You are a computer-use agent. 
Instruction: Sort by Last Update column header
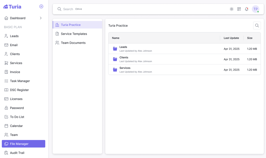tap(231, 38)
